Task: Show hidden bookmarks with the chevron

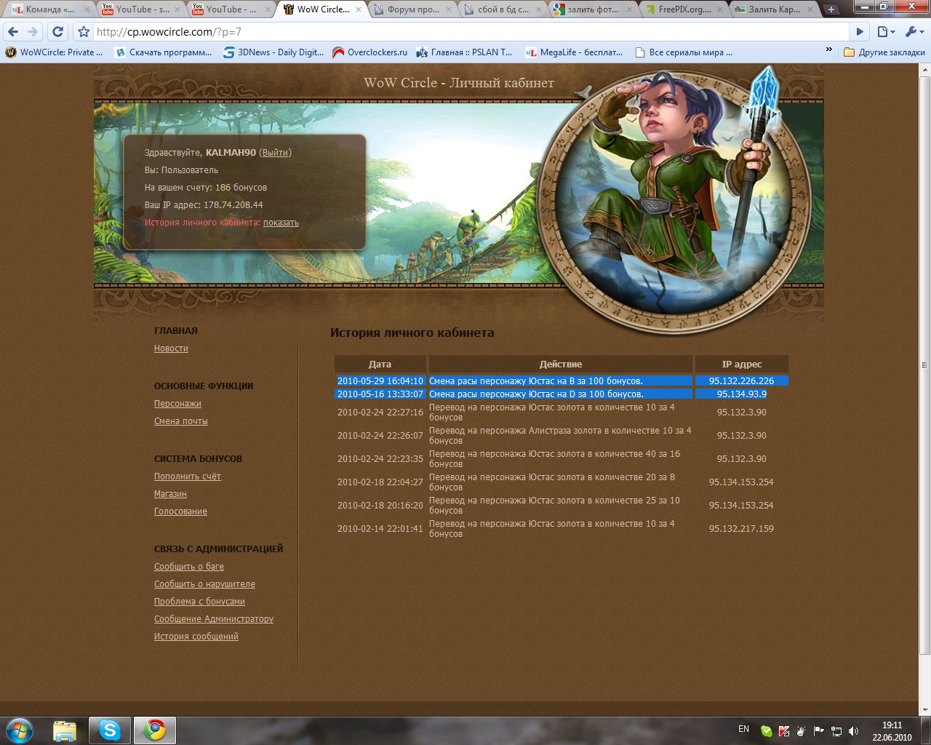Action: tap(828, 50)
